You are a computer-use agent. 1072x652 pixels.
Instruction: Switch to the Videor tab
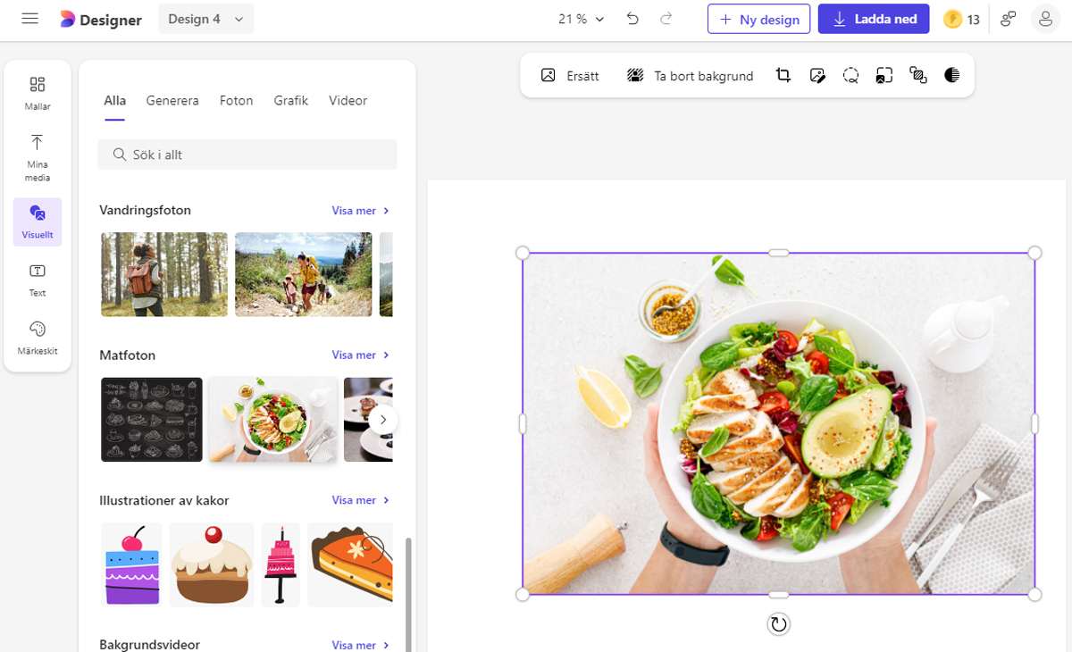click(x=348, y=101)
